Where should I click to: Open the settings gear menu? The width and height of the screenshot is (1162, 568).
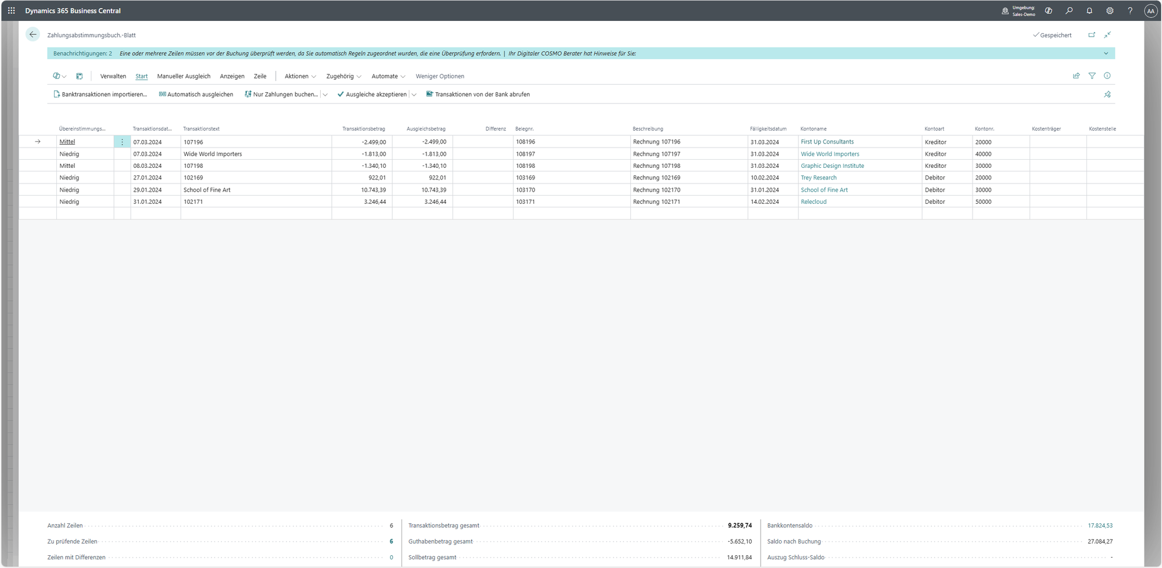pyautogui.click(x=1110, y=10)
